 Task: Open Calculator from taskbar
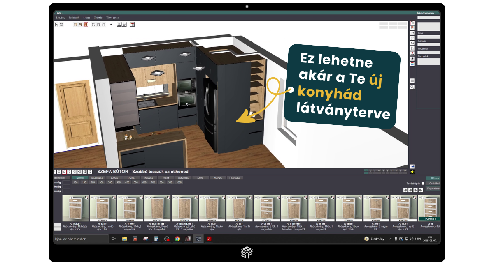(156, 239)
